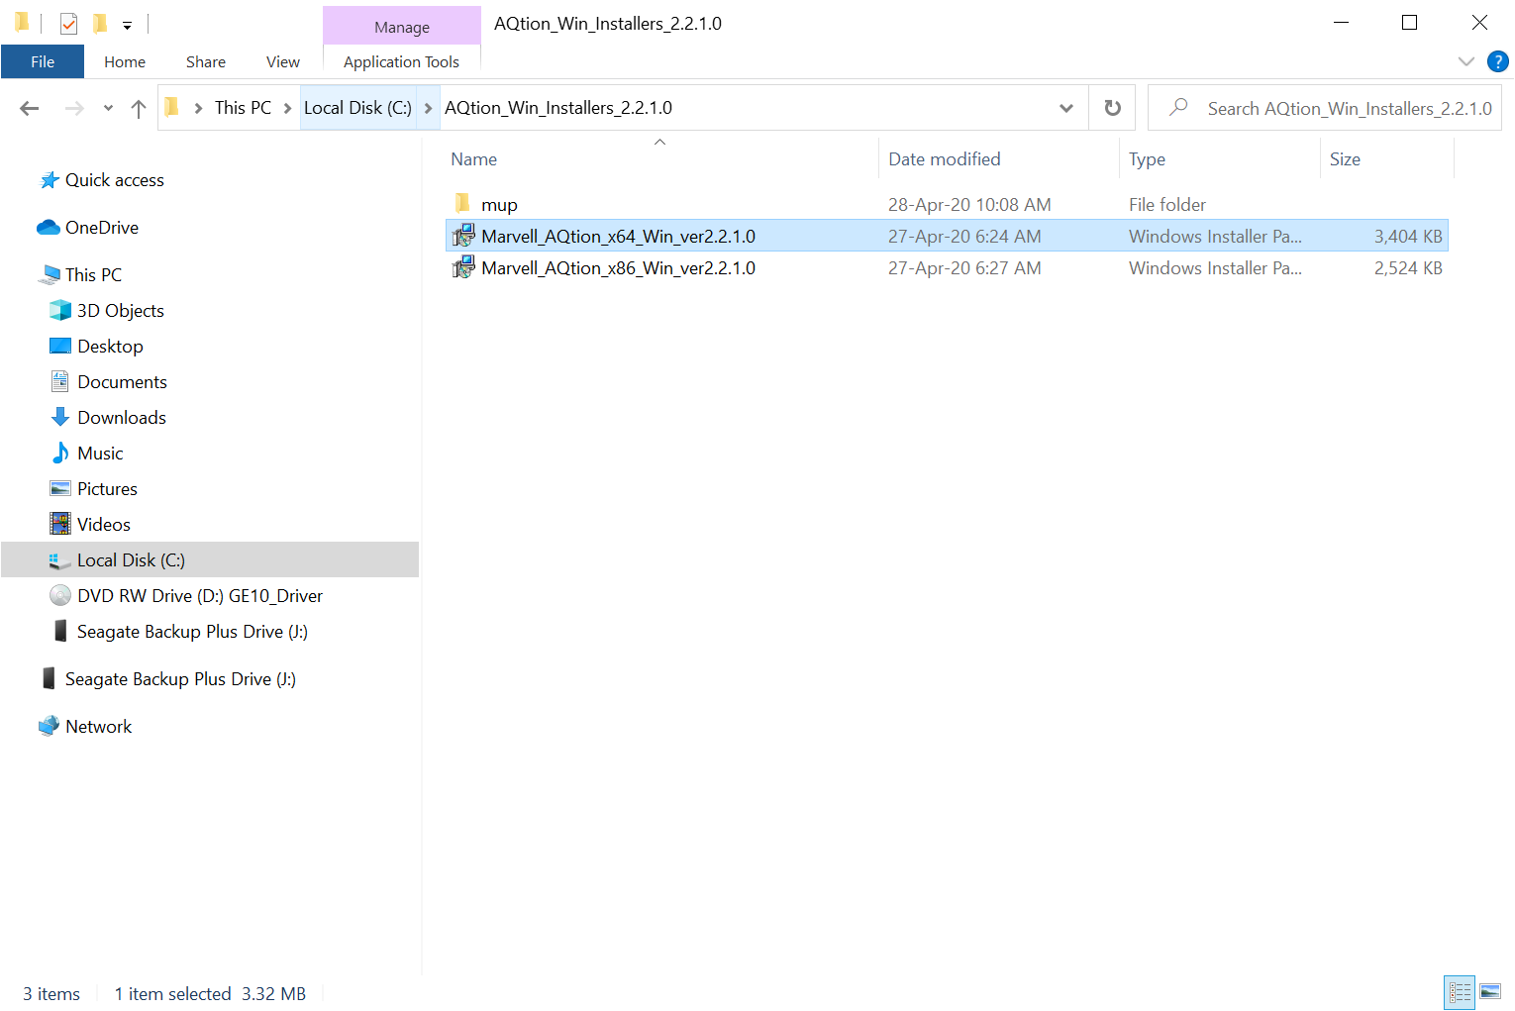Switch to the View ribbon tab

(282, 61)
